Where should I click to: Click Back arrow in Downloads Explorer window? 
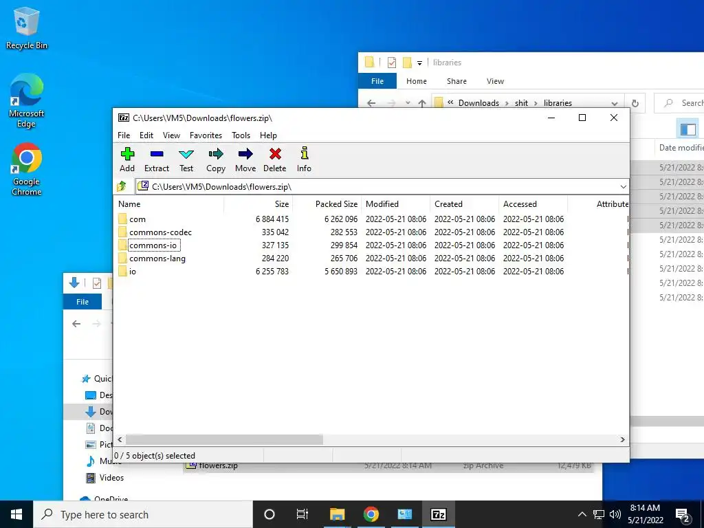[76, 324]
